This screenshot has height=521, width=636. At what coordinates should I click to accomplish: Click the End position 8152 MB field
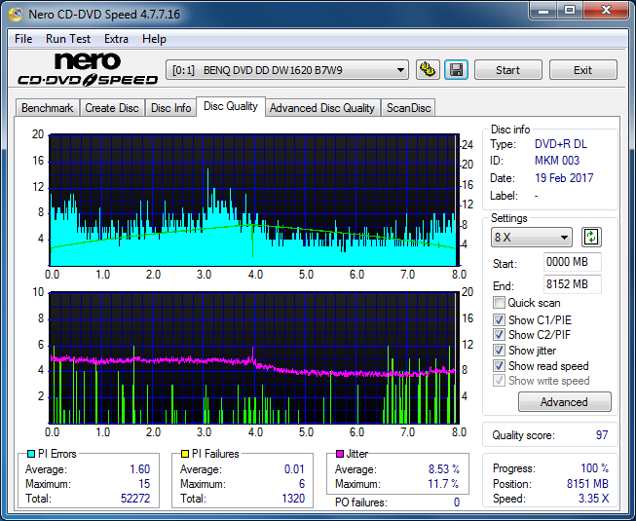572,284
